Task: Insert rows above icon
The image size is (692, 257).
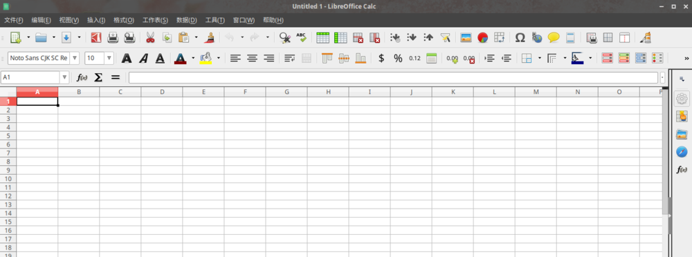Action: coord(322,38)
